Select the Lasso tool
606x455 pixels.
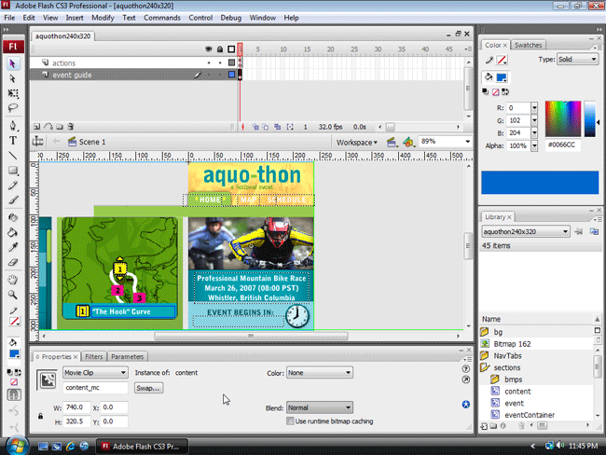tap(13, 108)
